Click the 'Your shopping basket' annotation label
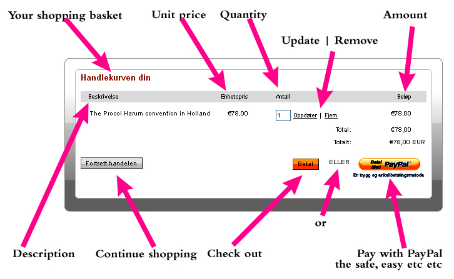The height and width of the screenshot is (279, 454). click(x=65, y=14)
